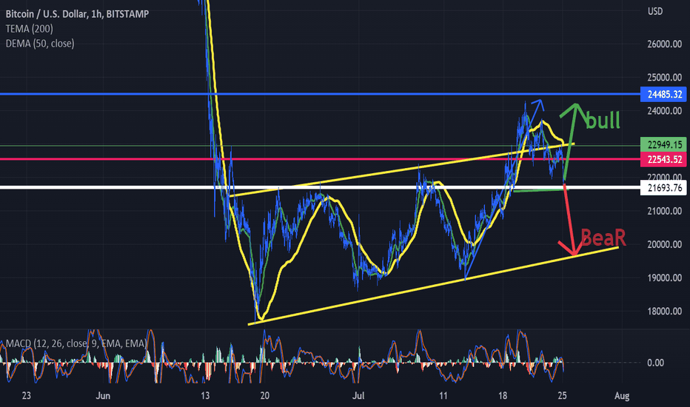
Task: Click the USD currency label
Action: [x=654, y=11]
